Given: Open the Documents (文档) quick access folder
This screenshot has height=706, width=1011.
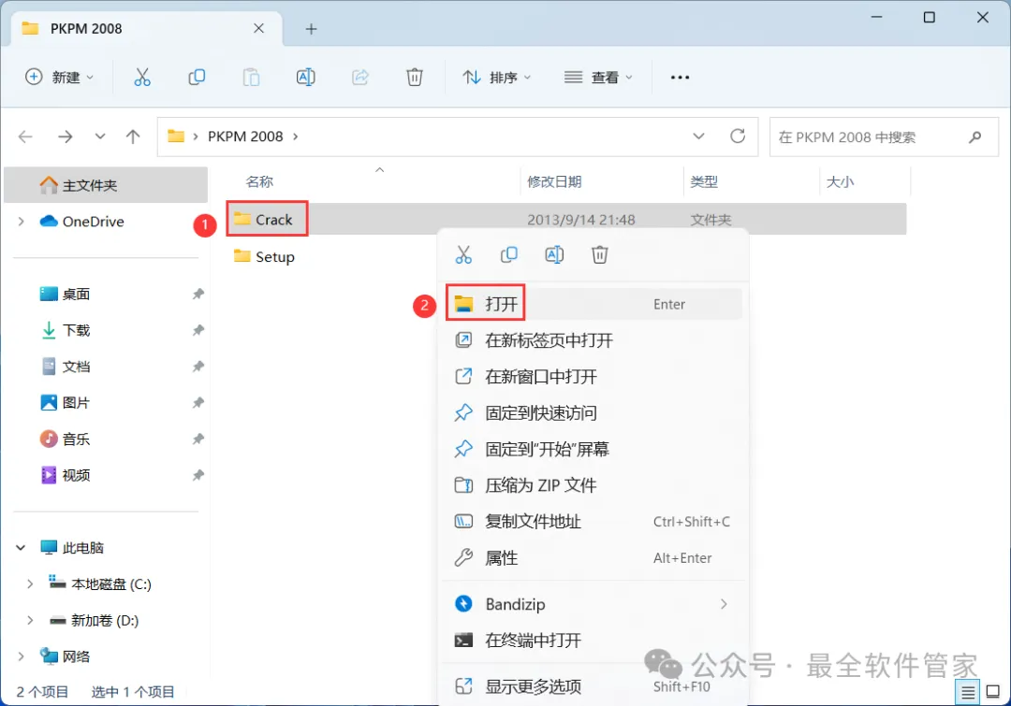Looking at the screenshot, I should (x=76, y=367).
